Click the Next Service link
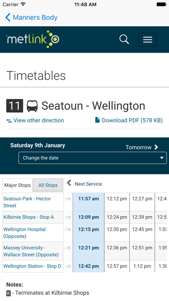 tap(88, 184)
